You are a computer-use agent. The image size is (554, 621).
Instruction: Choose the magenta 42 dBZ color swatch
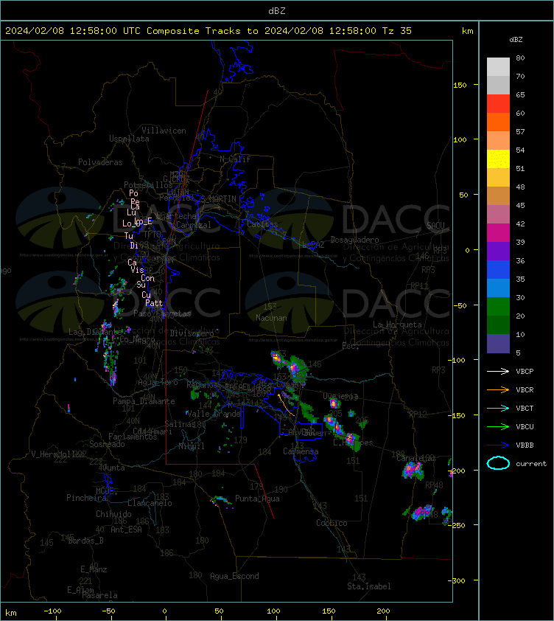(498, 232)
